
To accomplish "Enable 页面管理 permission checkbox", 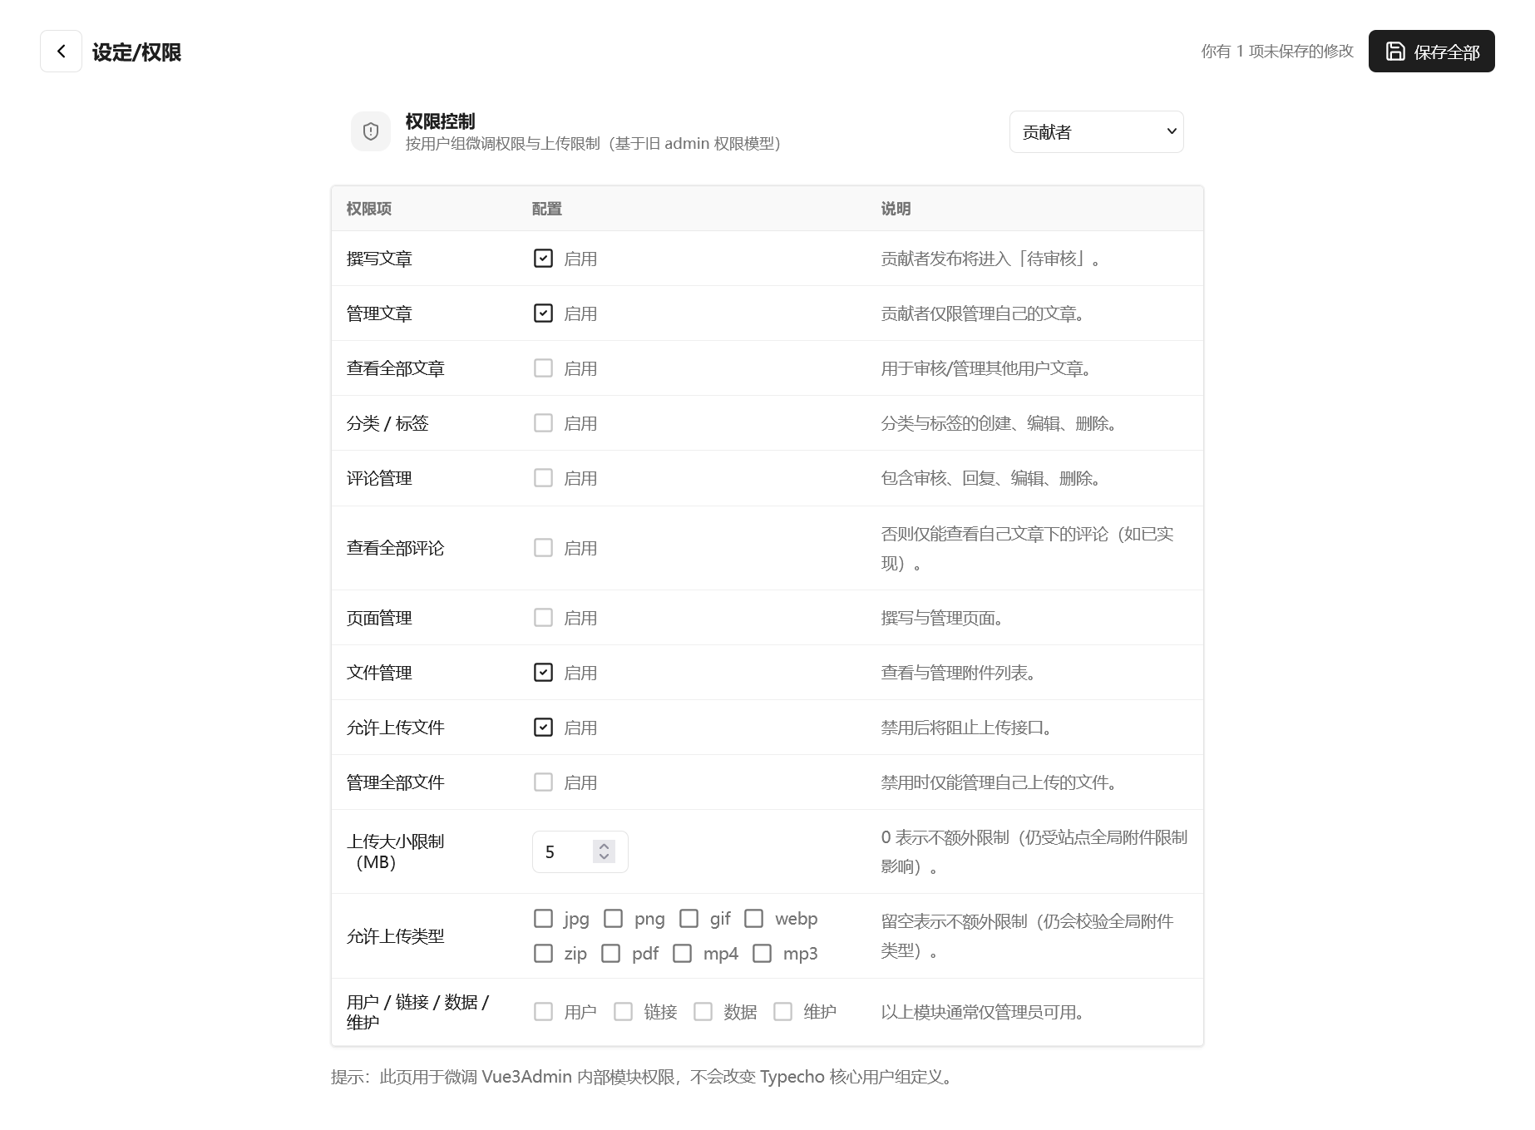I will point(543,618).
